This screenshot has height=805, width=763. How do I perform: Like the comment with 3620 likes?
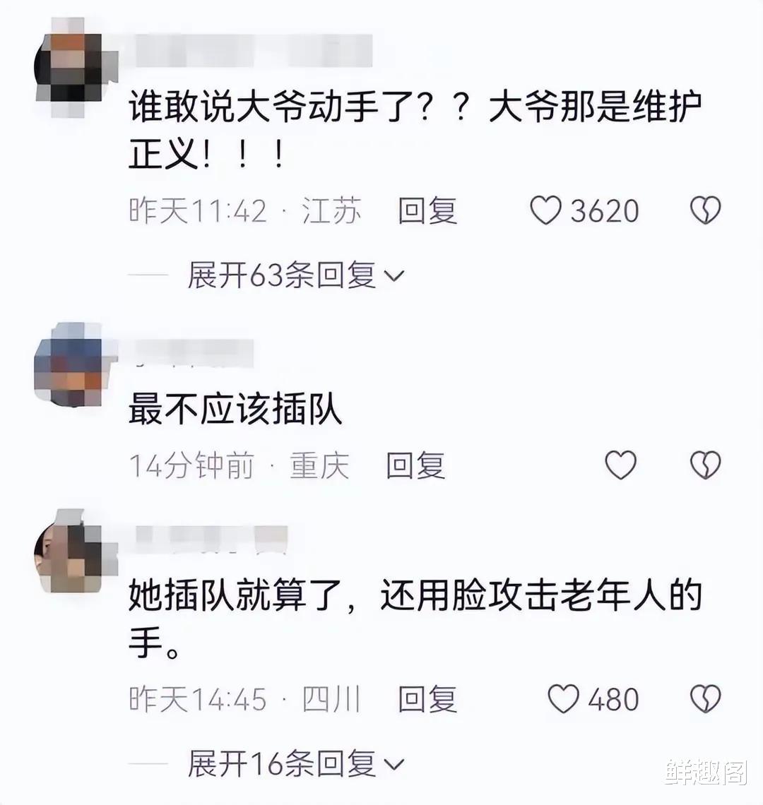point(545,211)
